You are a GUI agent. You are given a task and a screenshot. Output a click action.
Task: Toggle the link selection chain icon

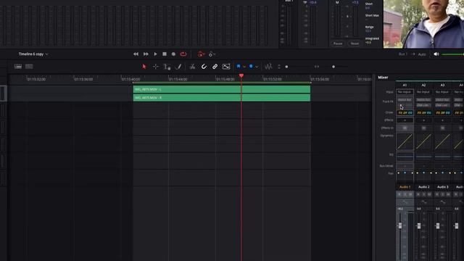215,67
